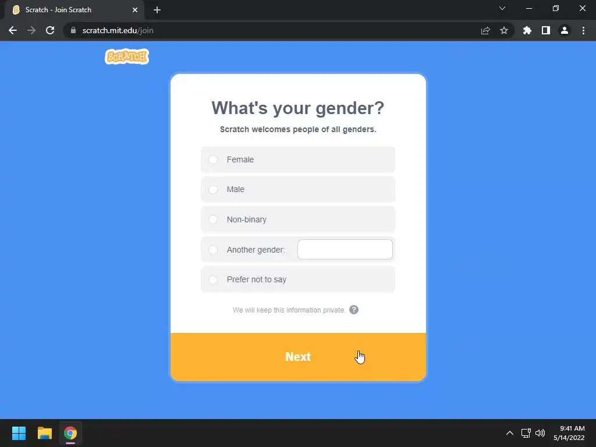Minimize the Chrome window
This screenshot has width=596, height=447.
point(528,8)
